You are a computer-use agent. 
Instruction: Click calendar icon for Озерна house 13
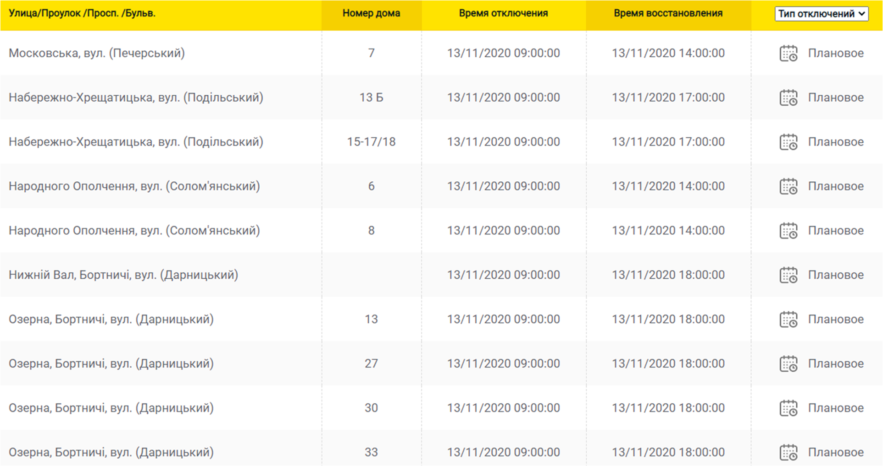789,320
